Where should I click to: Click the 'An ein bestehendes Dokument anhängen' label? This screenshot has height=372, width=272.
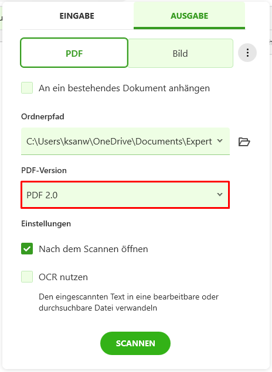(124, 88)
